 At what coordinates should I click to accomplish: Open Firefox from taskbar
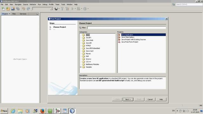[x=42, y=111]
